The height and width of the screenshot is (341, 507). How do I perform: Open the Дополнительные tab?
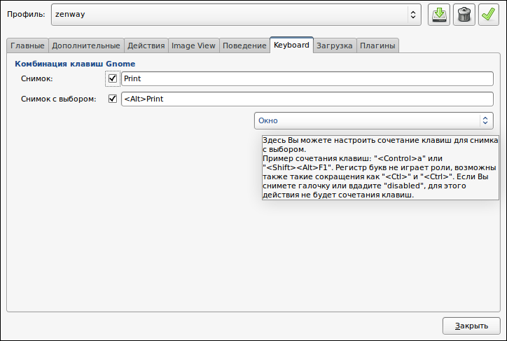click(x=86, y=46)
